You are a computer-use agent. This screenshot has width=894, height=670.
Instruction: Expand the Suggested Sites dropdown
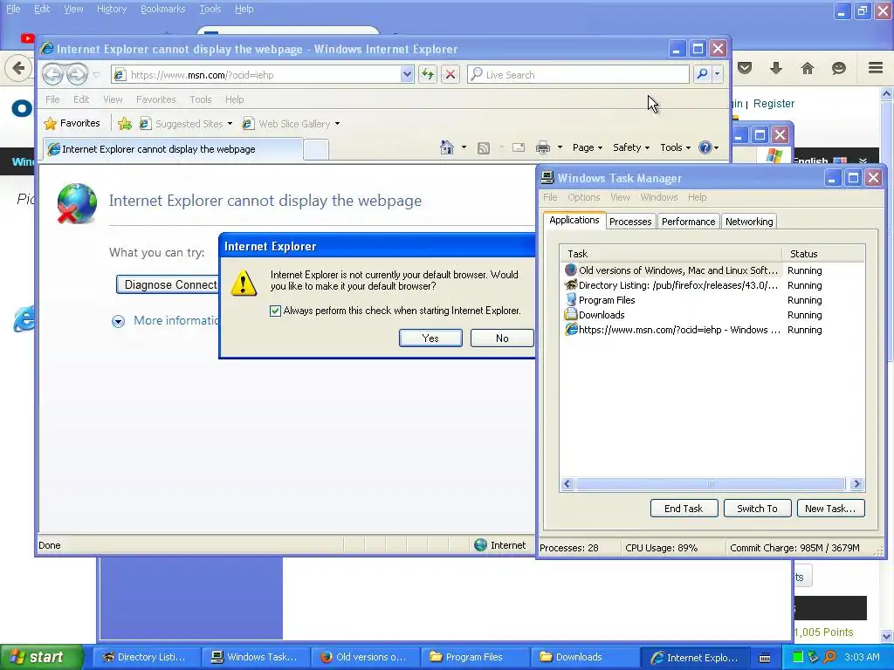tap(230, 124)
